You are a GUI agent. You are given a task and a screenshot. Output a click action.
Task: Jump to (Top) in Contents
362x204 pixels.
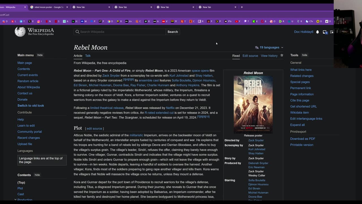21,182
